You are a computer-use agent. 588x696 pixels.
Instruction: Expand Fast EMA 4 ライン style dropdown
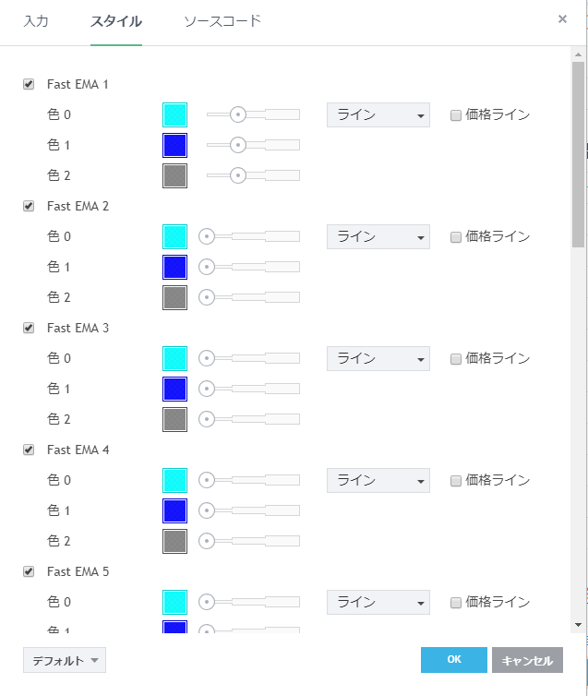pos(378,480)
